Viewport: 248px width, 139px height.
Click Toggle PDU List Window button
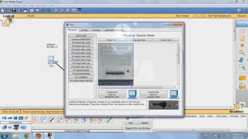click(x=138, y=128)
